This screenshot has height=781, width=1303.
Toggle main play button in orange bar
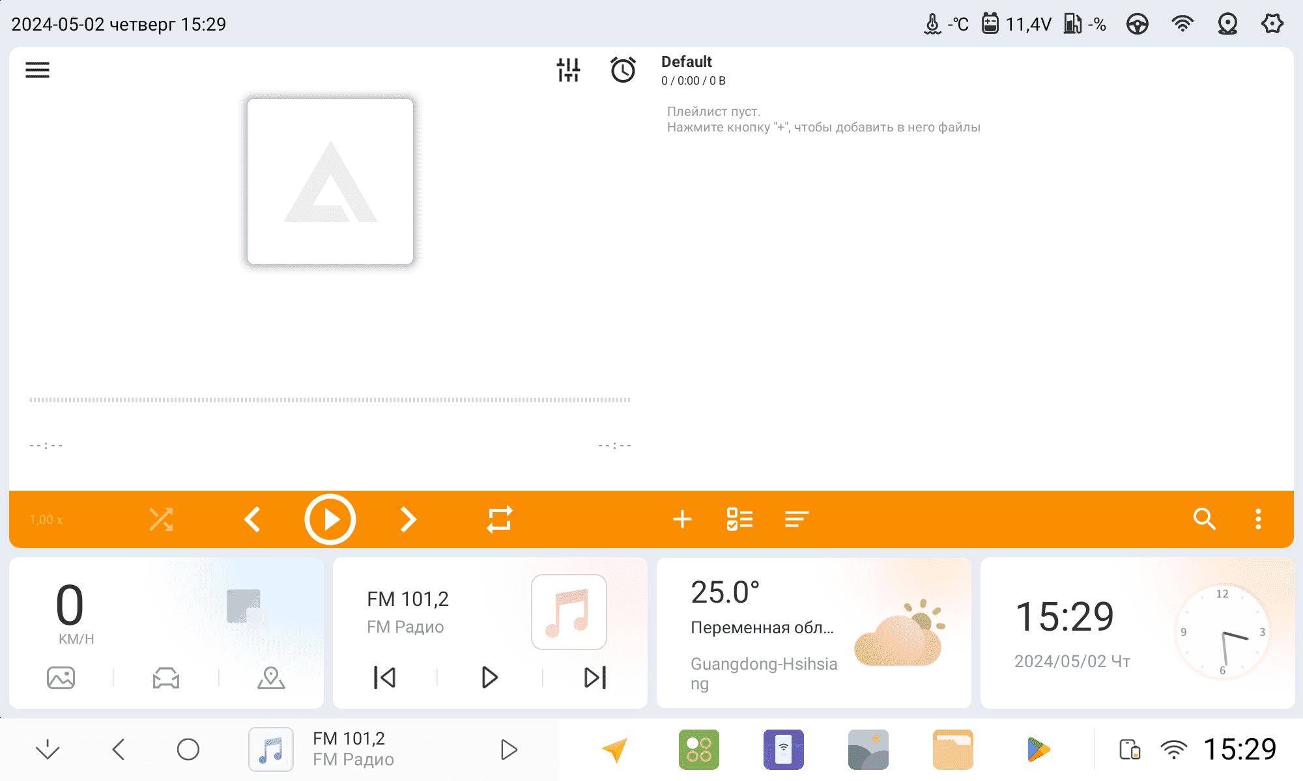330,519
